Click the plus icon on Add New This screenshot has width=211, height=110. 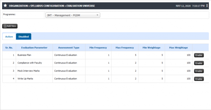tap(5, 26)
